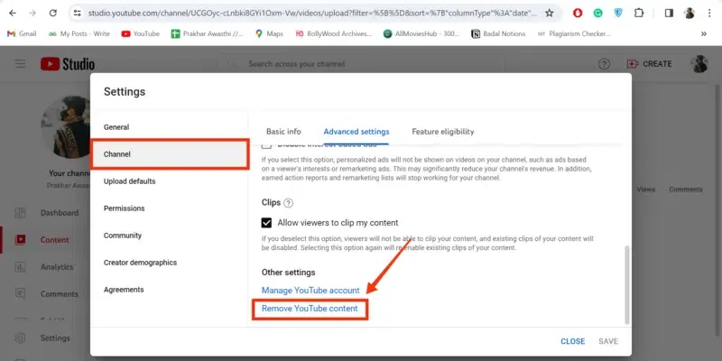Open Dashboard in Studio sidebar

(45, 213)
